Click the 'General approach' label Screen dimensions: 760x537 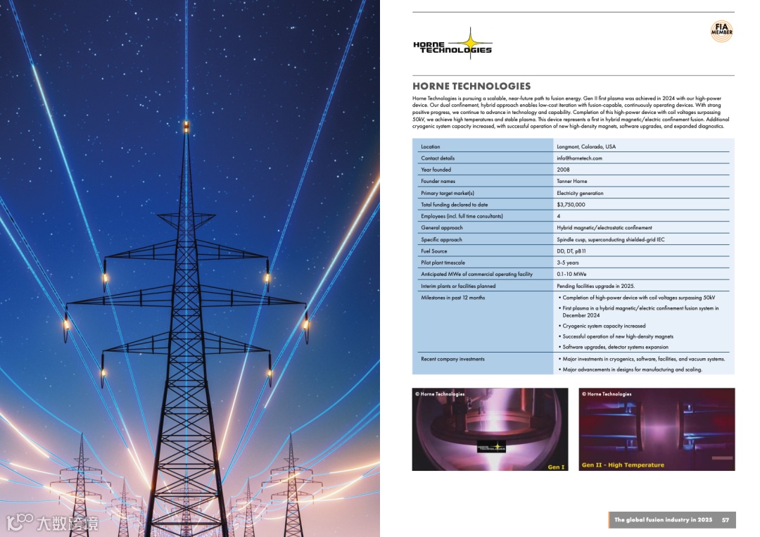pyautogui.click(x=441, y=228)
